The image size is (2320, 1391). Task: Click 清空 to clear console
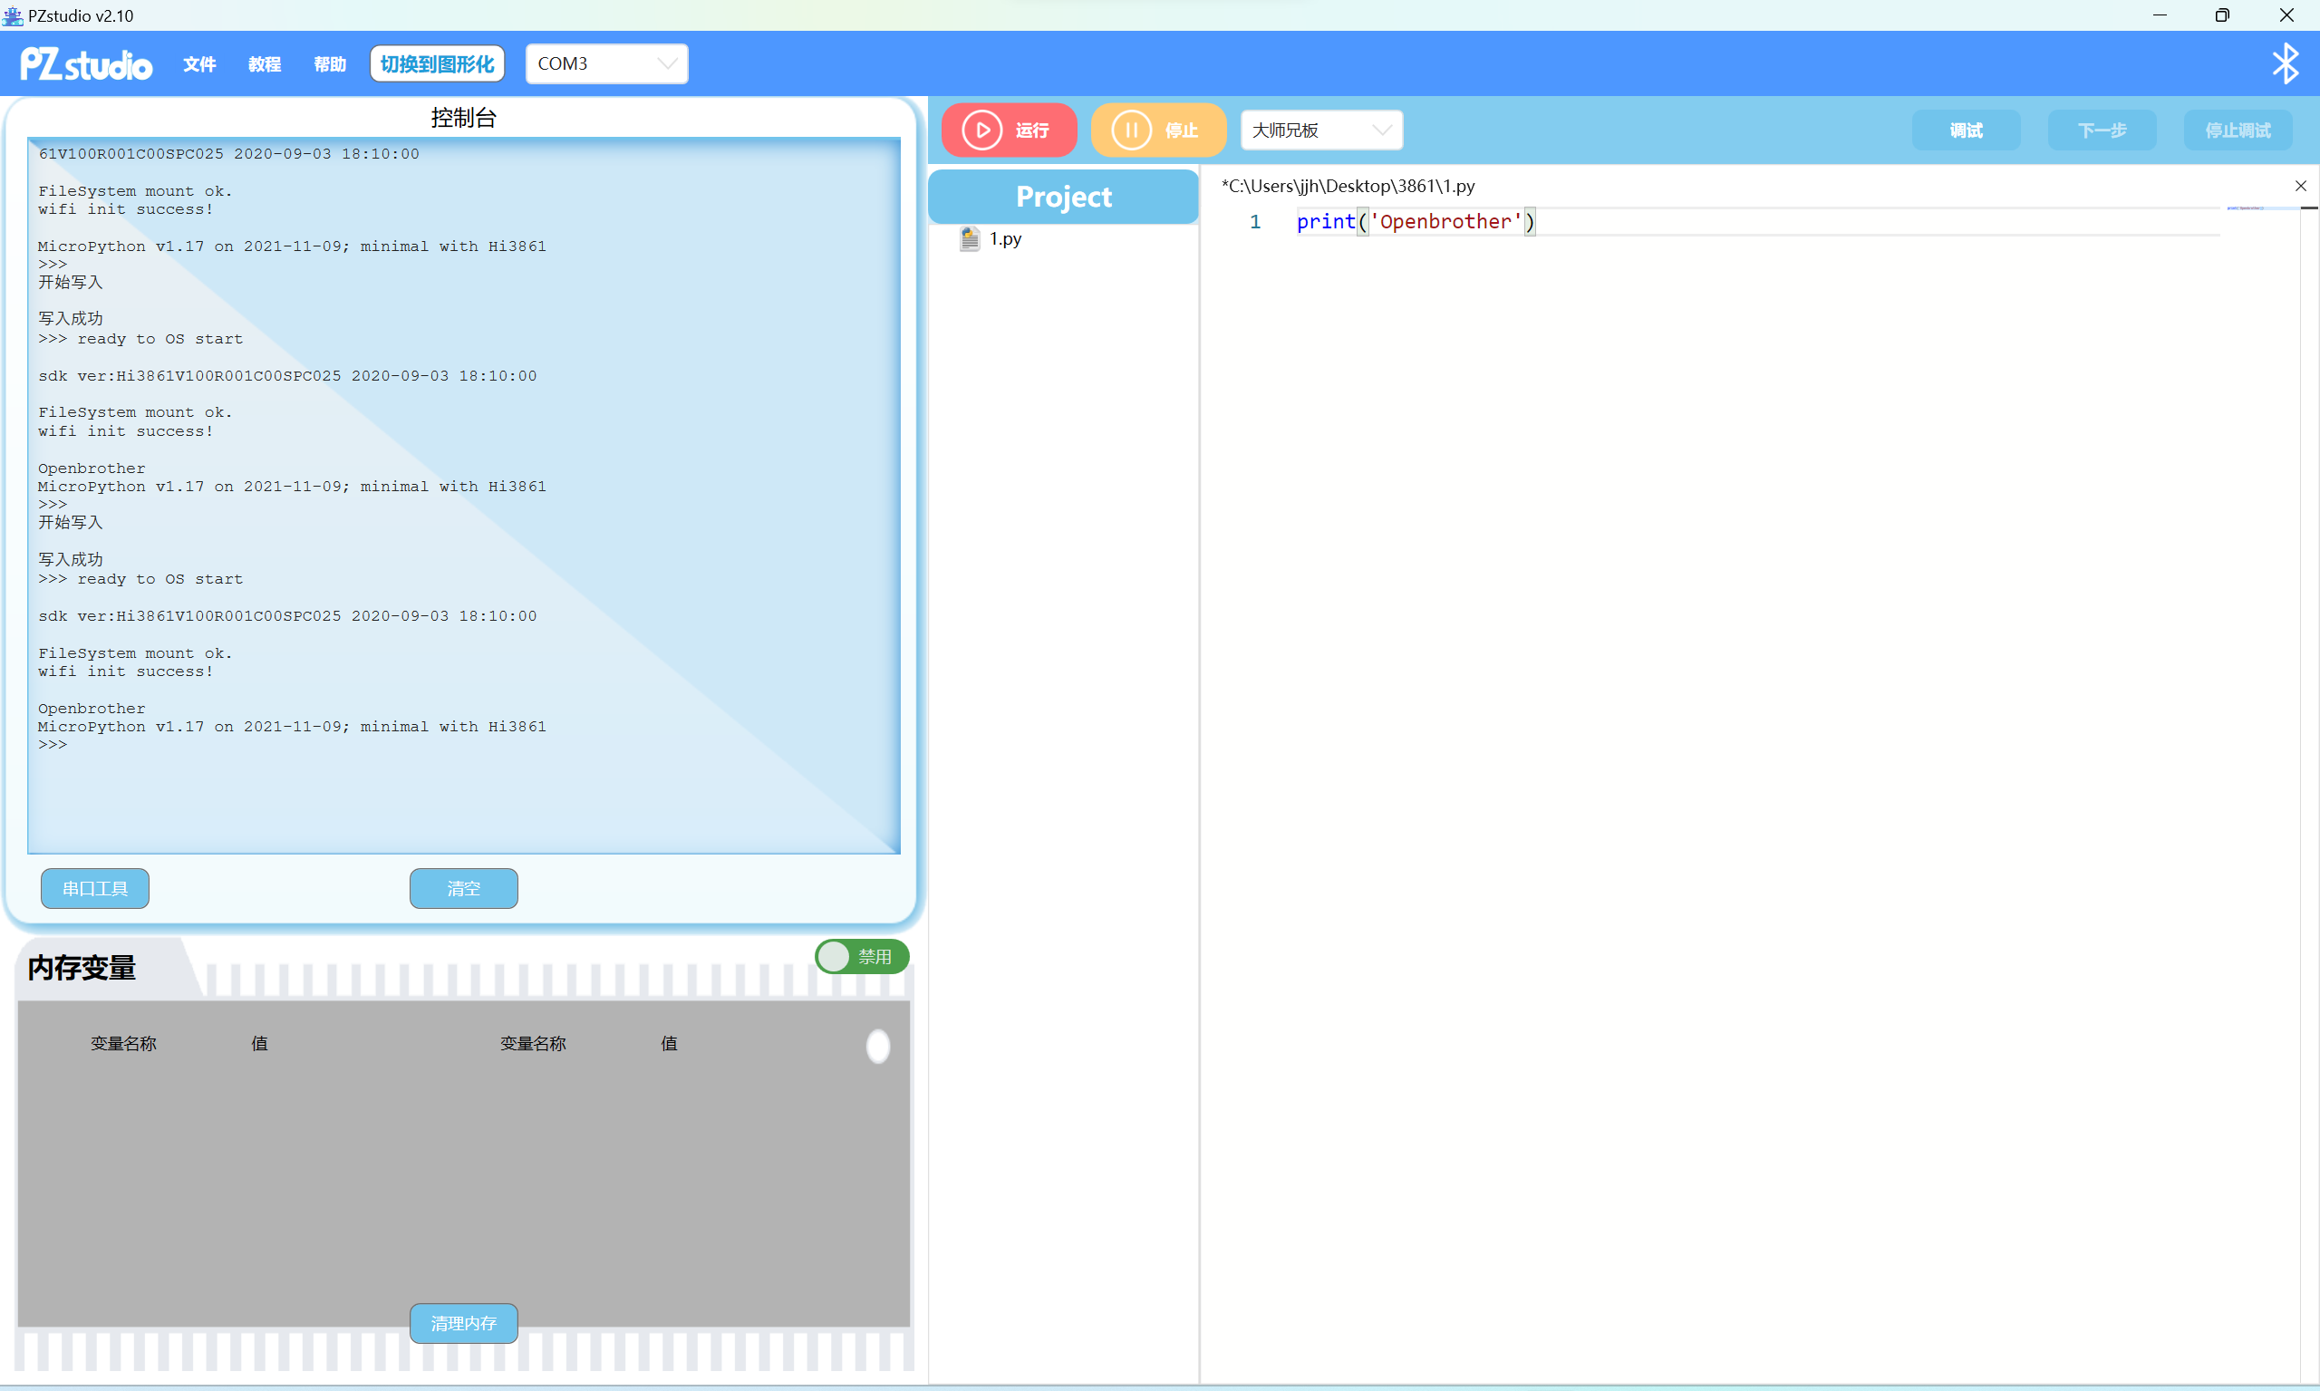pyautogui.click(x=463, y=888)
